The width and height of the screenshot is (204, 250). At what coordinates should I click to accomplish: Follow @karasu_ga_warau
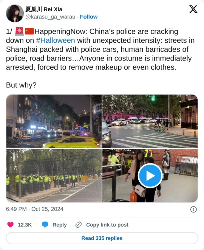pos(89,17)
